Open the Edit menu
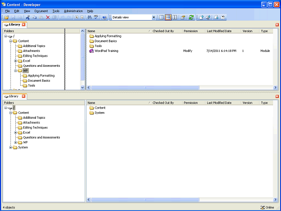 tap(17, 11)
